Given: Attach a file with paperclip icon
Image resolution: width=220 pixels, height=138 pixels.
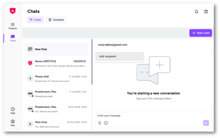Looking at the screenshot, I should (99, 123).
